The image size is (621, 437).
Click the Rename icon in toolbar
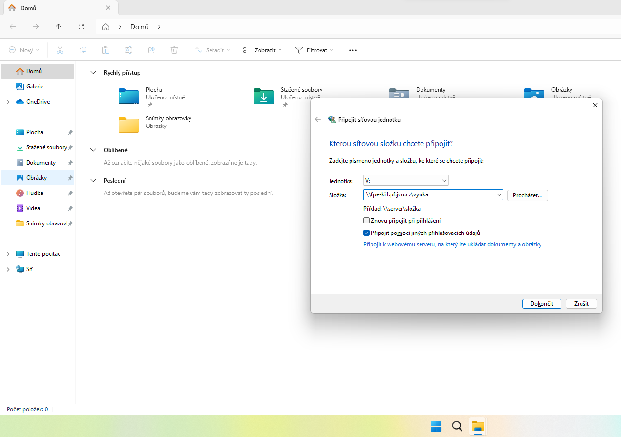click(129, 50)
